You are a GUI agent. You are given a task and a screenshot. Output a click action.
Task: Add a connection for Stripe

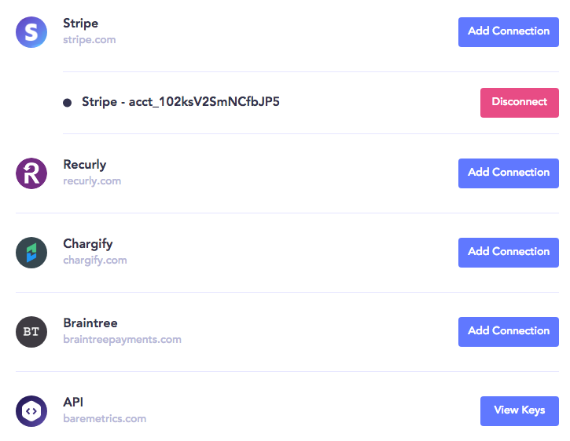click(x=509, y=31)
